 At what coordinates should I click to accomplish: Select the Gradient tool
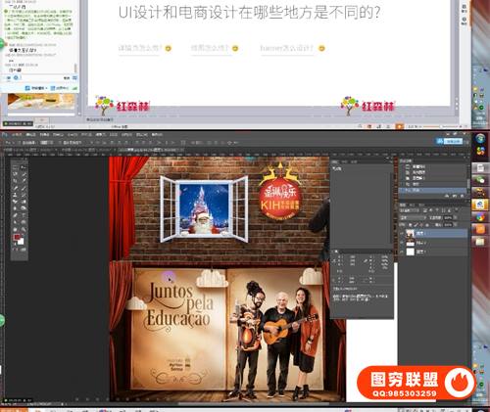coord(24,202)
